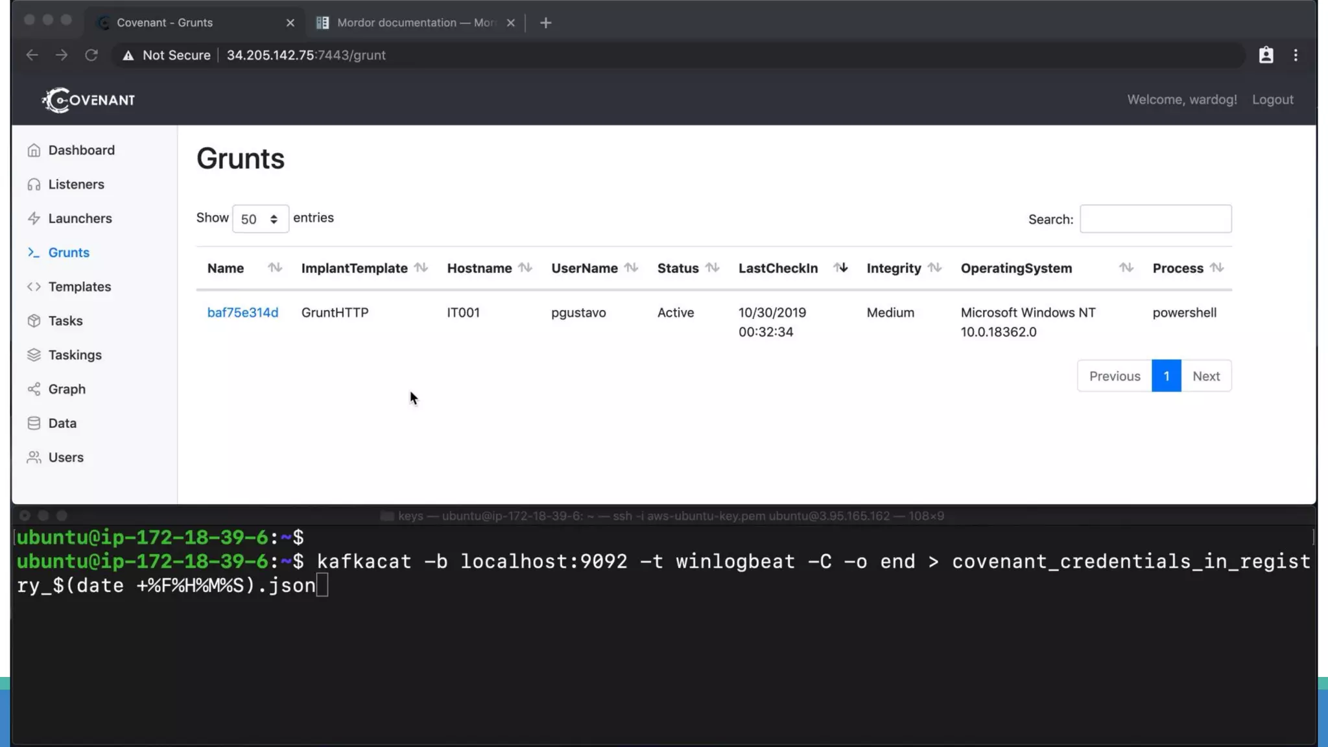The height and width of the screenshot is (747, 1328).
Task: Sort by the Hostname column arrows
Action: (525, 268)
